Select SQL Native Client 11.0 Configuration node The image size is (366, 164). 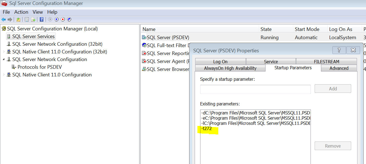[x=52, y=75]
